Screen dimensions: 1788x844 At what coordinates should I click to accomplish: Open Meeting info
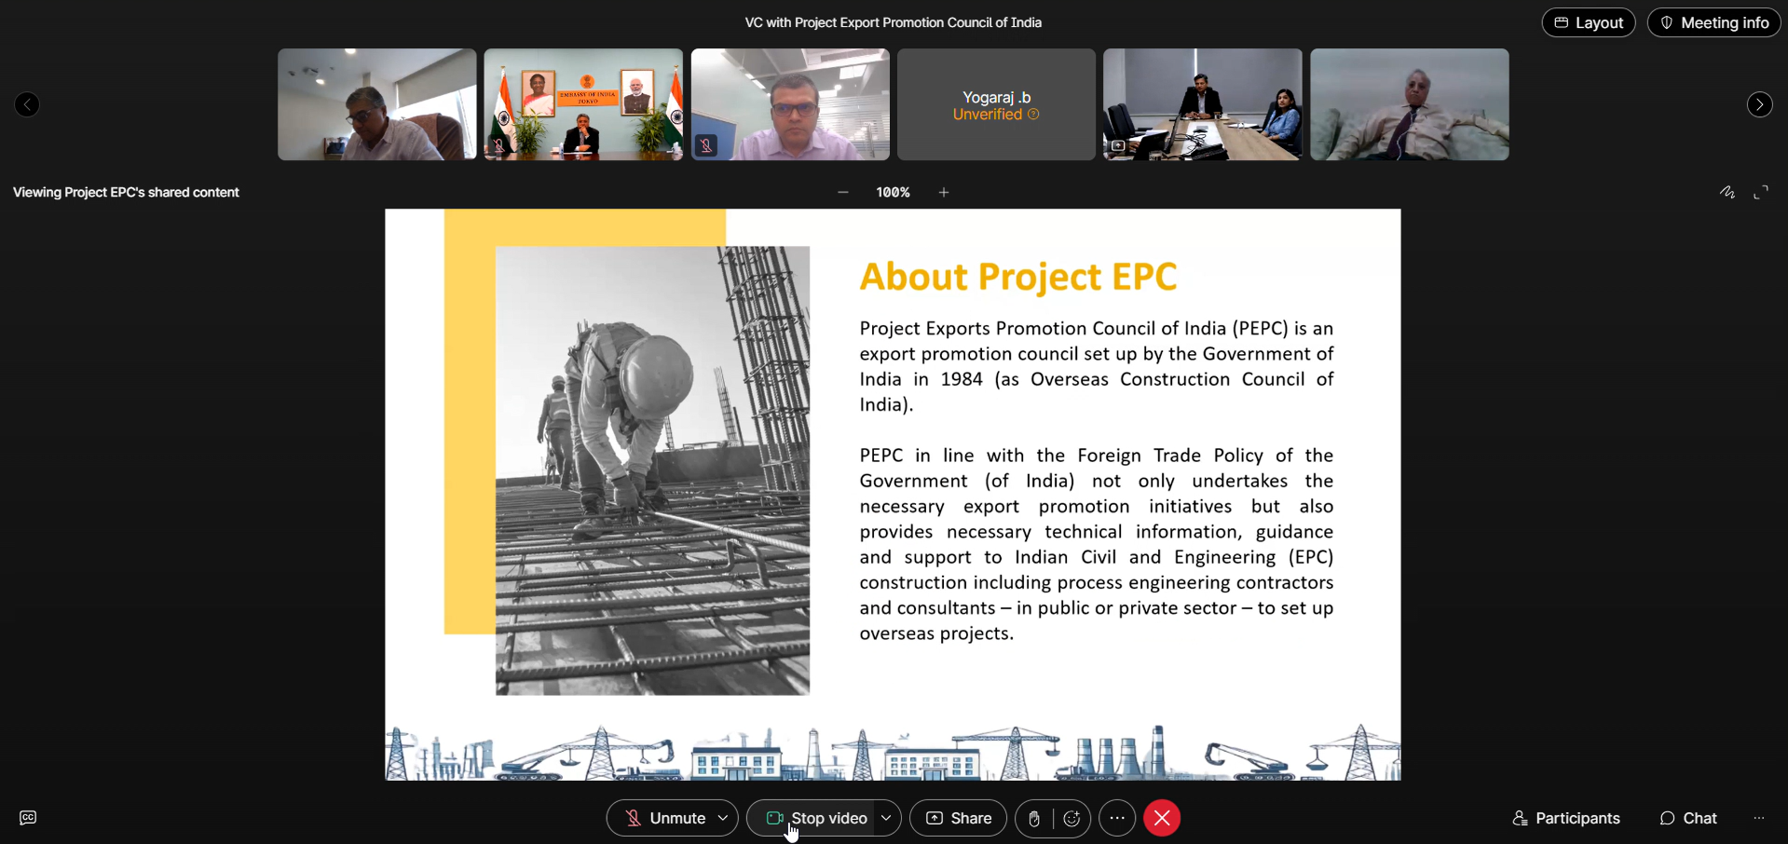pos(1714,22)
